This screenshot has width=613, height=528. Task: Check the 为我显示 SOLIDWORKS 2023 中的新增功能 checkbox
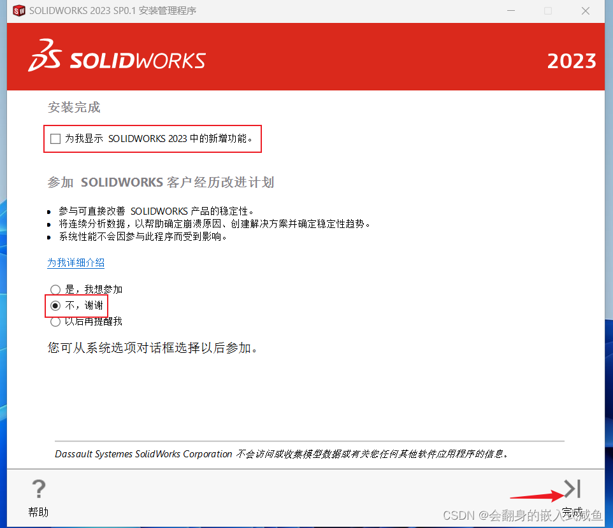click(55, 139)
